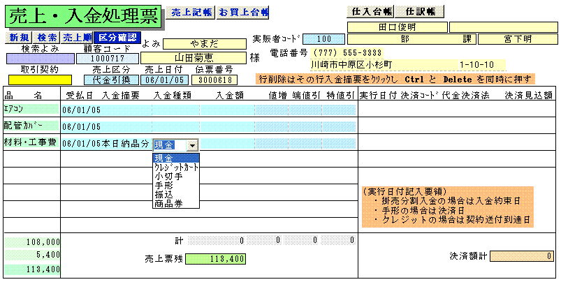This screenshot has width=561, height=282.
Task: Click the 検索よみ input field
Action: click(x=41, y=59)
